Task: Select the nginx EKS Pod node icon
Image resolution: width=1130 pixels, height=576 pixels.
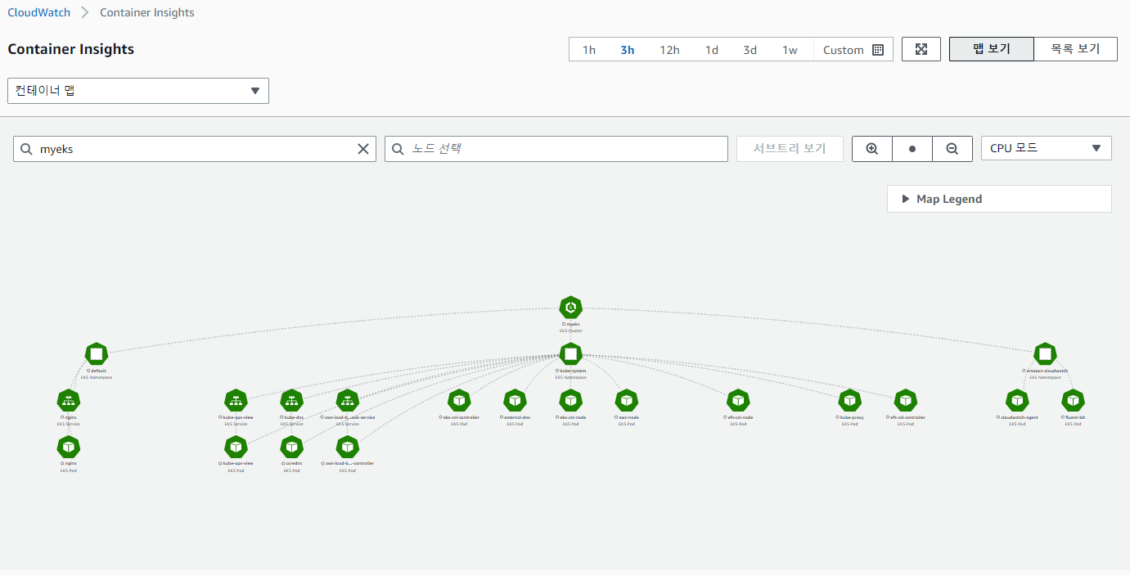Action: (69, 447)
